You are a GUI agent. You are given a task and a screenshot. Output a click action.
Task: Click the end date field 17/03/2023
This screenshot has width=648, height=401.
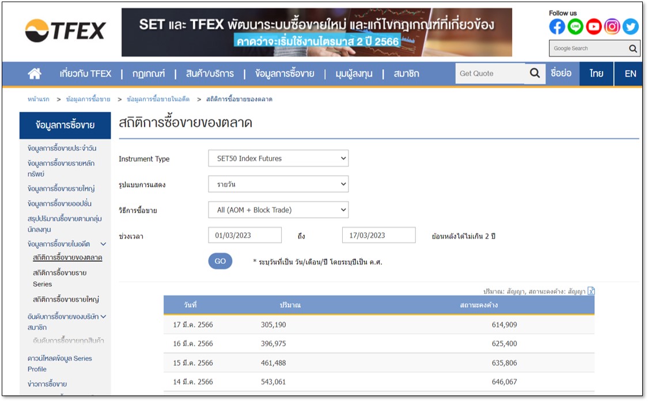tap(379, 235)
